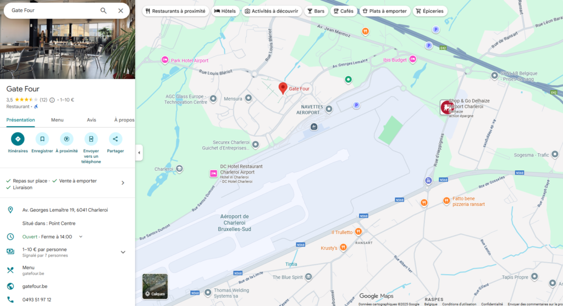563x306 pixels.
Task: Open the gatefour.be website link
Action: pos(35,286)
